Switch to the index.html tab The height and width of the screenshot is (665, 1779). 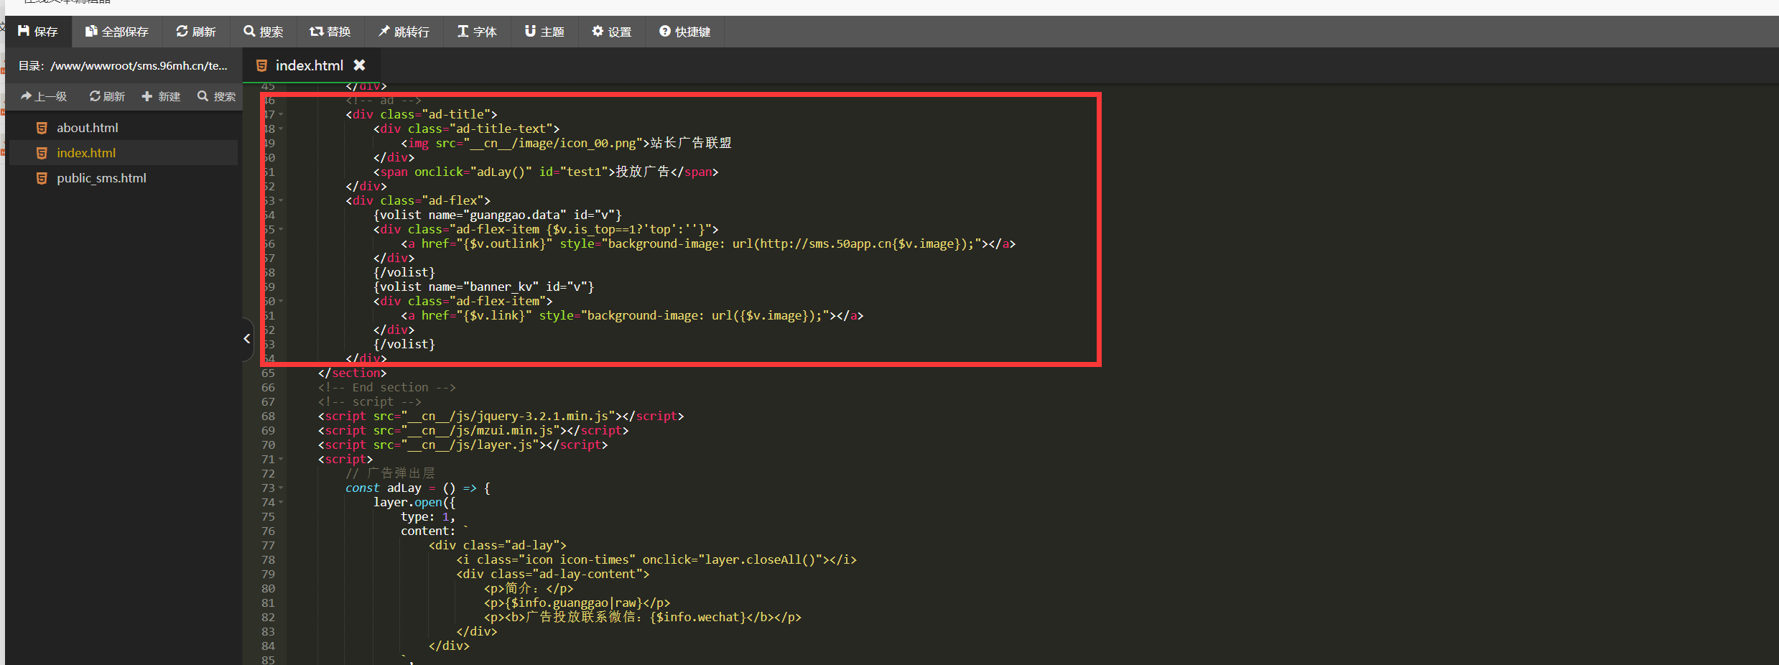pos(309,65)
